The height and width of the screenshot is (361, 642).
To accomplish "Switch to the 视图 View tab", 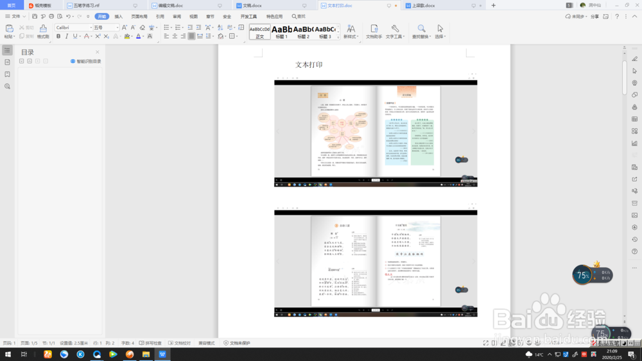I will [x=194, y=17].
